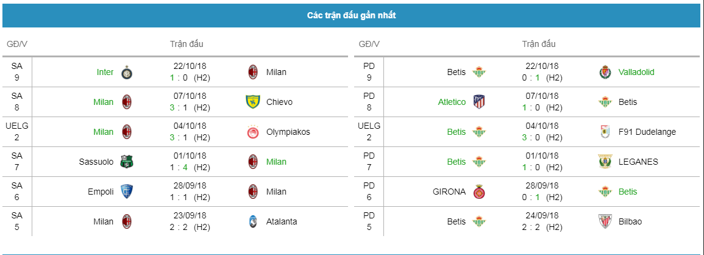
Task: Click the 'Các trận đấu gần nhất' header
Action: click(x=352, y=16)
